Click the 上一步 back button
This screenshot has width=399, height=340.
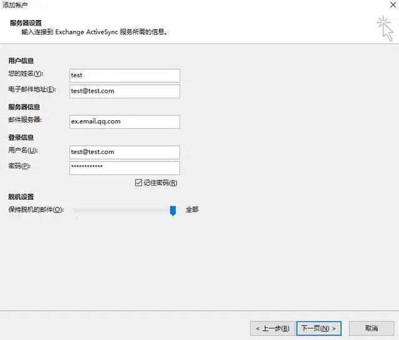point(272,328)
